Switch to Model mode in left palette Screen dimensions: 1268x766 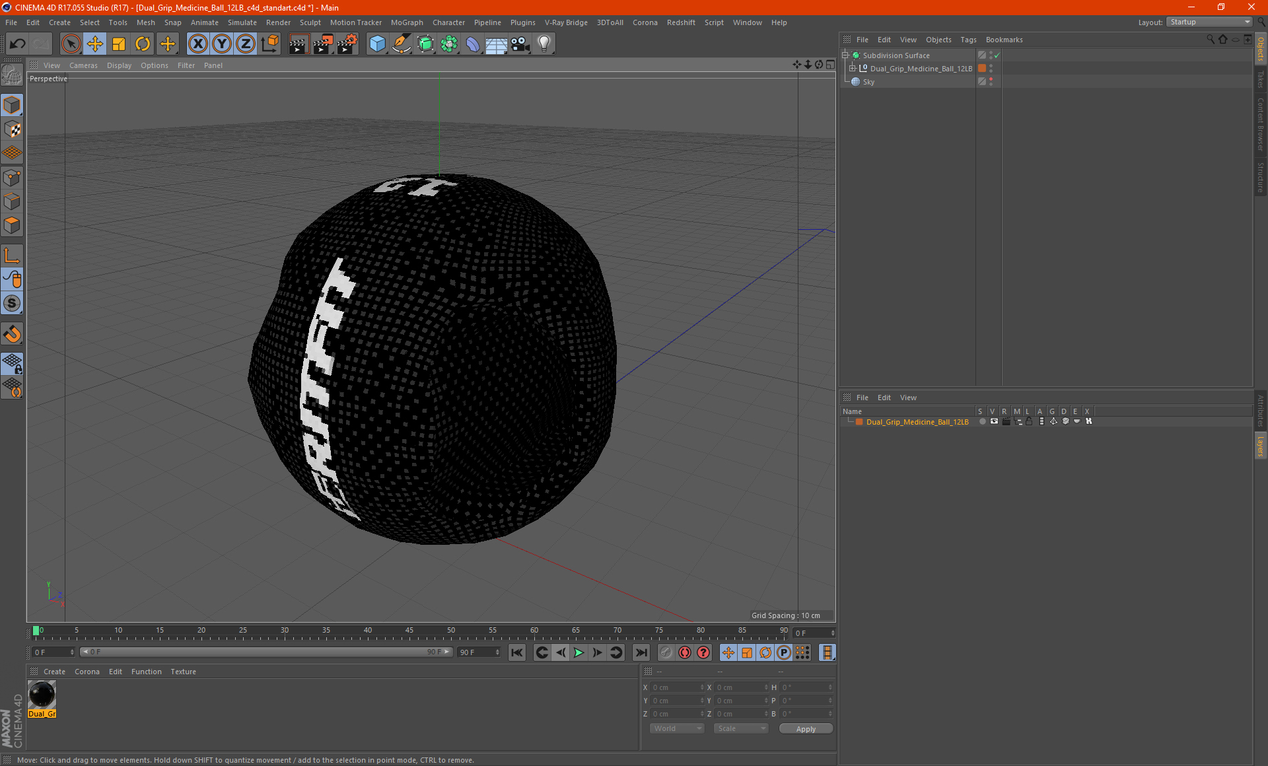point(12,106)
